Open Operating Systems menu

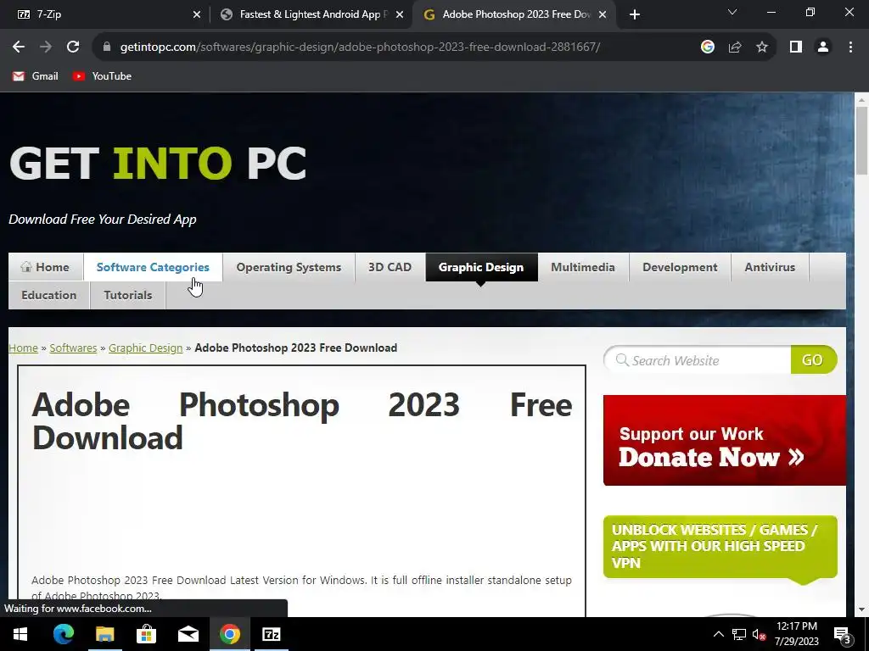pos(289,267)
